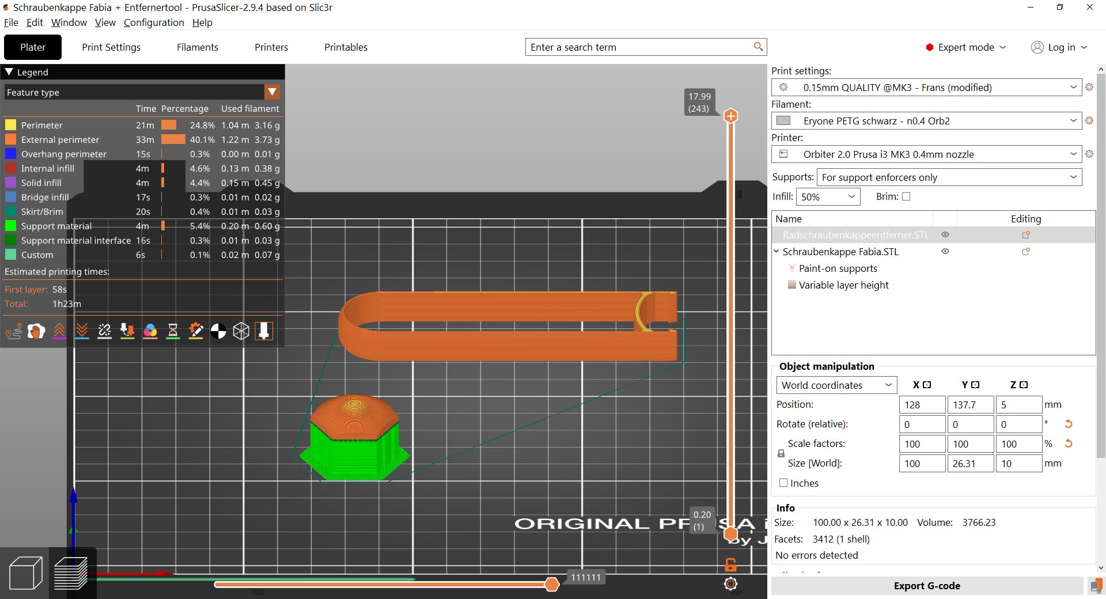The image size is (1106, 599).
Task: Toggle tool position marker icon
Action: tap(264, 331)
